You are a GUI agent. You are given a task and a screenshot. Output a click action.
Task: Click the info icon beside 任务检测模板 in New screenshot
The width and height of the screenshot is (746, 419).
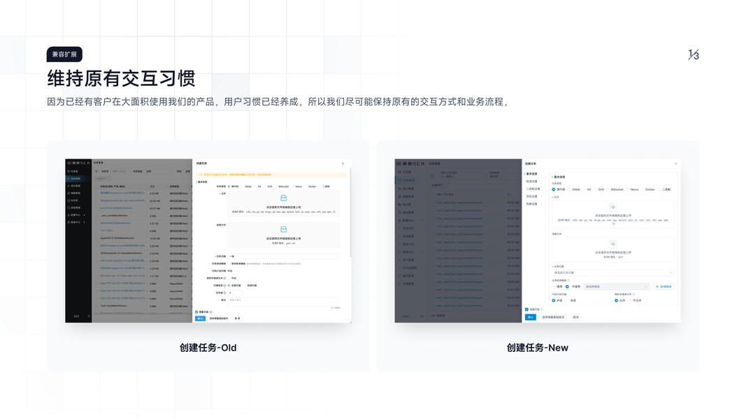(568, 280)
